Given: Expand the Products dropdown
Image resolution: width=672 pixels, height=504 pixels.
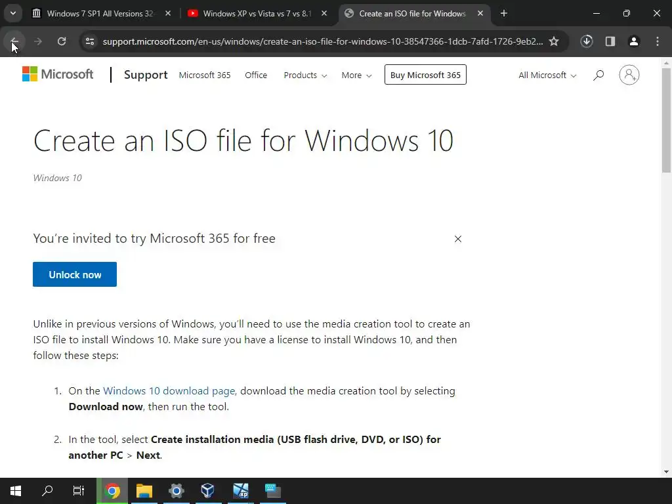Looking at the screenshot, I should click(x=305, y=75).
